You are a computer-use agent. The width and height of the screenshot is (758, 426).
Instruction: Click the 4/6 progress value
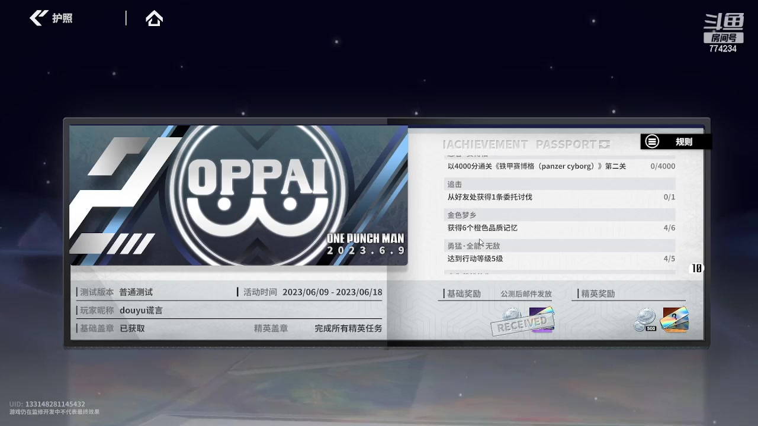pos(669,228)
